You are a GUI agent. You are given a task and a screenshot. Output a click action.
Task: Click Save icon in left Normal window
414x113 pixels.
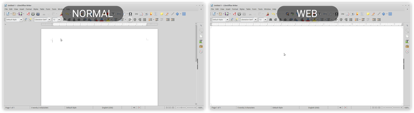(x=20, y=14)
